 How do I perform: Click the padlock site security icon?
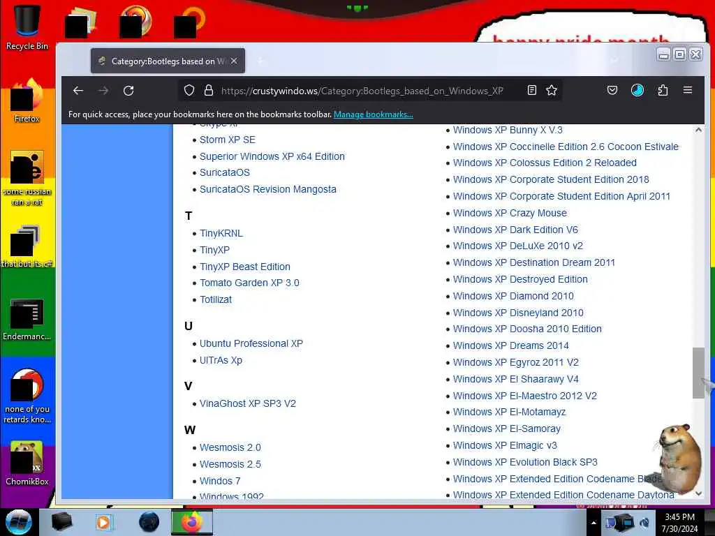(x=208, y=90)
